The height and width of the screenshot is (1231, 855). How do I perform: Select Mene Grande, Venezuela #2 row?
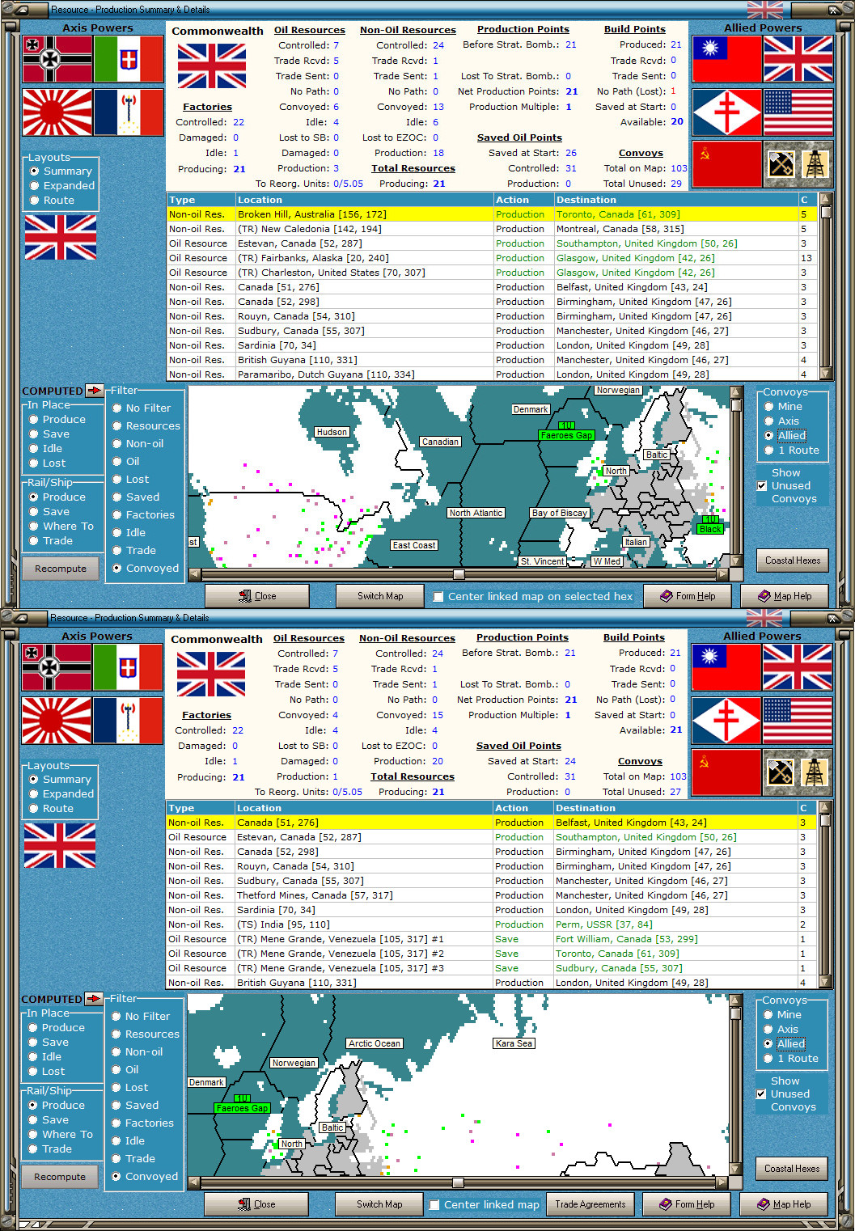[491, 954]
